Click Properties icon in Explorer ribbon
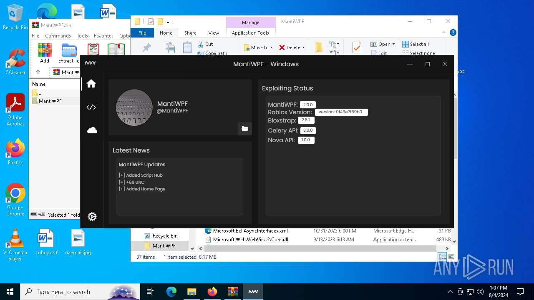534x300 pixels. 357,47
